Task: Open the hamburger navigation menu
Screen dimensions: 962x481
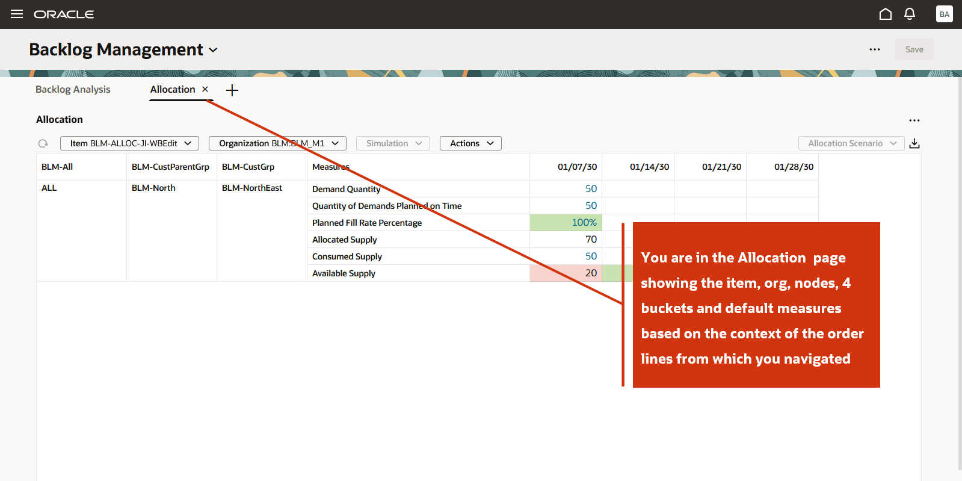Action: pyautogui.click(x=17, y=14)
